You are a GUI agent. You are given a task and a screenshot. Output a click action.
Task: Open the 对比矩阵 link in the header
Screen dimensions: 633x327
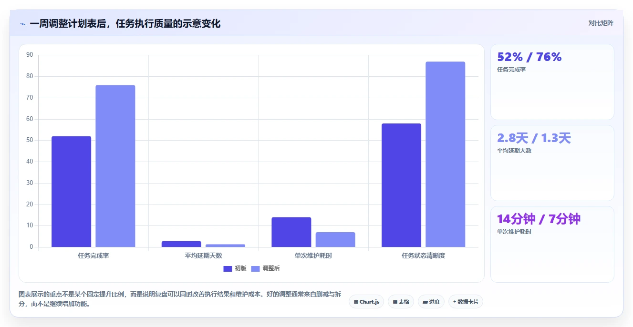pos(601,23)
